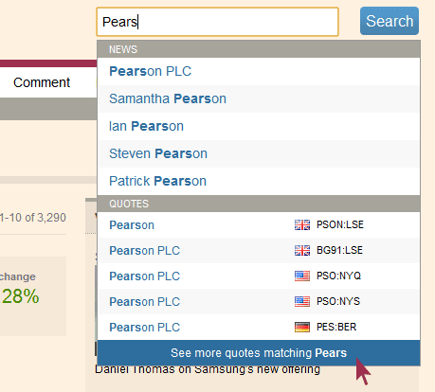Viewport: 435px width, 392px height.
Task: Click the UK flag icon beside BG91:LSE
Action: 302,250
